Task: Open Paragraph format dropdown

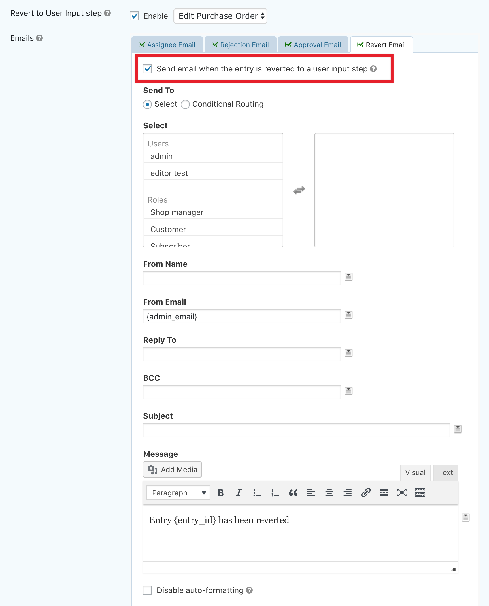Action: pos(178,493)
